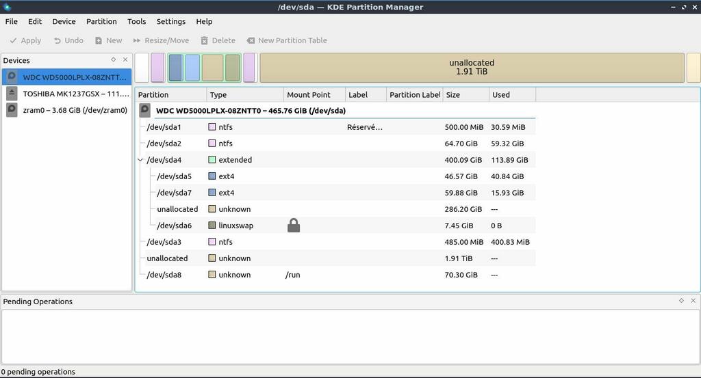Open the Partition menu
This screenshot has width=701, height=378.
101,21
